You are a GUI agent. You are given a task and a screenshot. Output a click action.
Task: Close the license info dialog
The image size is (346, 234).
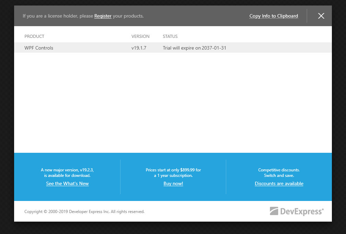(321, 16)
